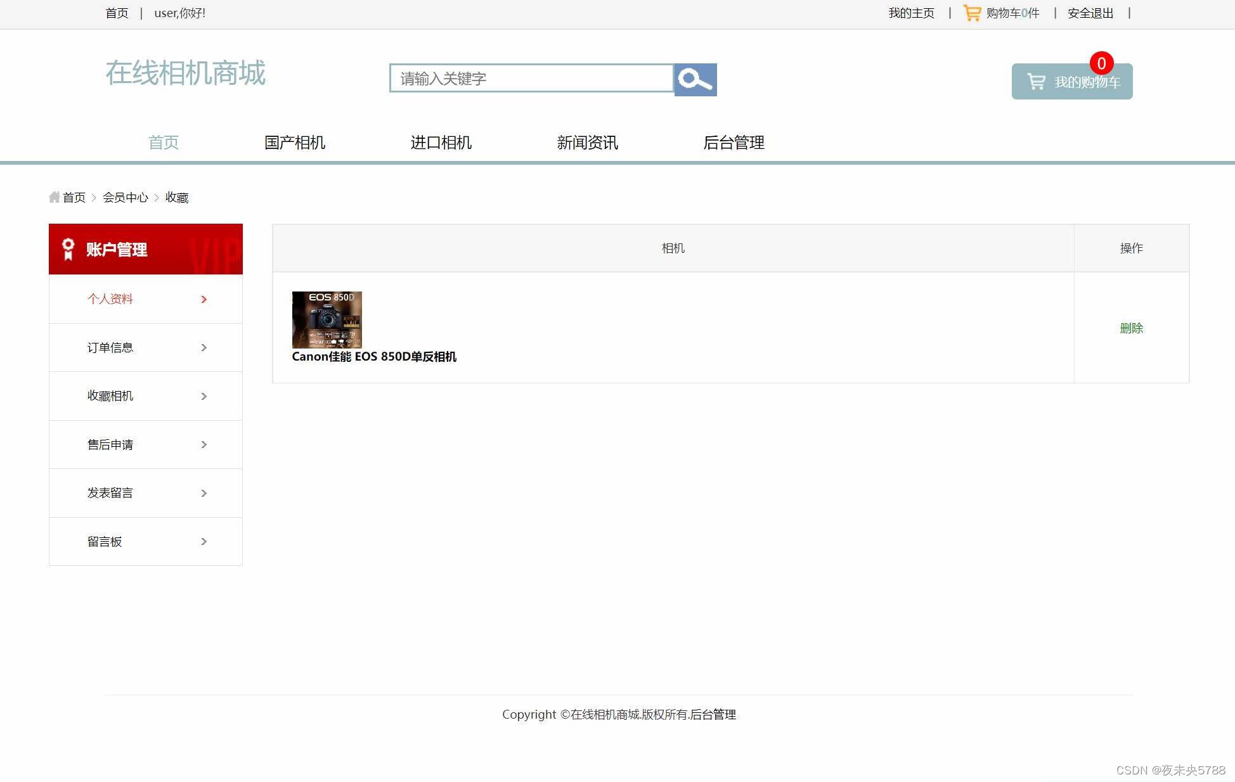Click the shopping cart icon next to 购物车0件
Viewport: 1235px width, 782px height.
972,13
